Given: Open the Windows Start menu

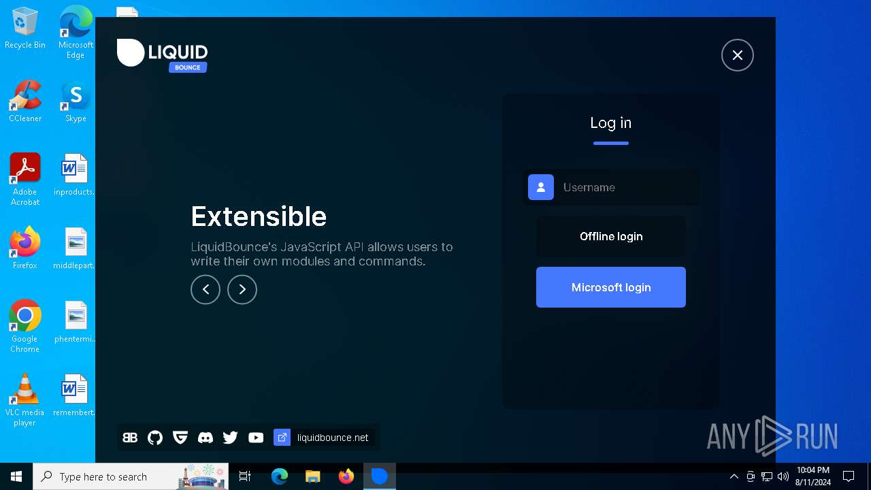Looking at the screenshot, I should point(16,476).
